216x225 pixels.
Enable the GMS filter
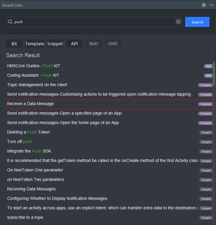click(x=113, y=44)
